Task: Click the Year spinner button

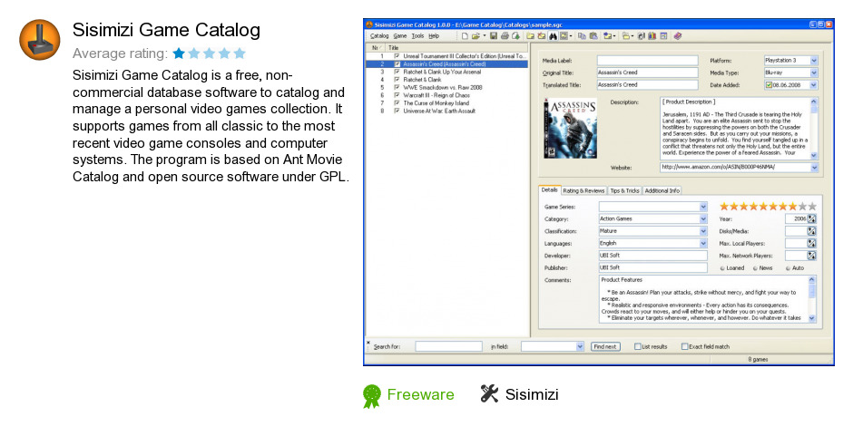Action: pos(811,218)
